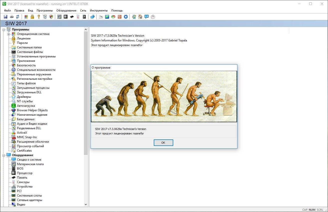The image size is (328, 212).
Task: Select Лицензии in the tree
Action: click(x=24, y=38)
